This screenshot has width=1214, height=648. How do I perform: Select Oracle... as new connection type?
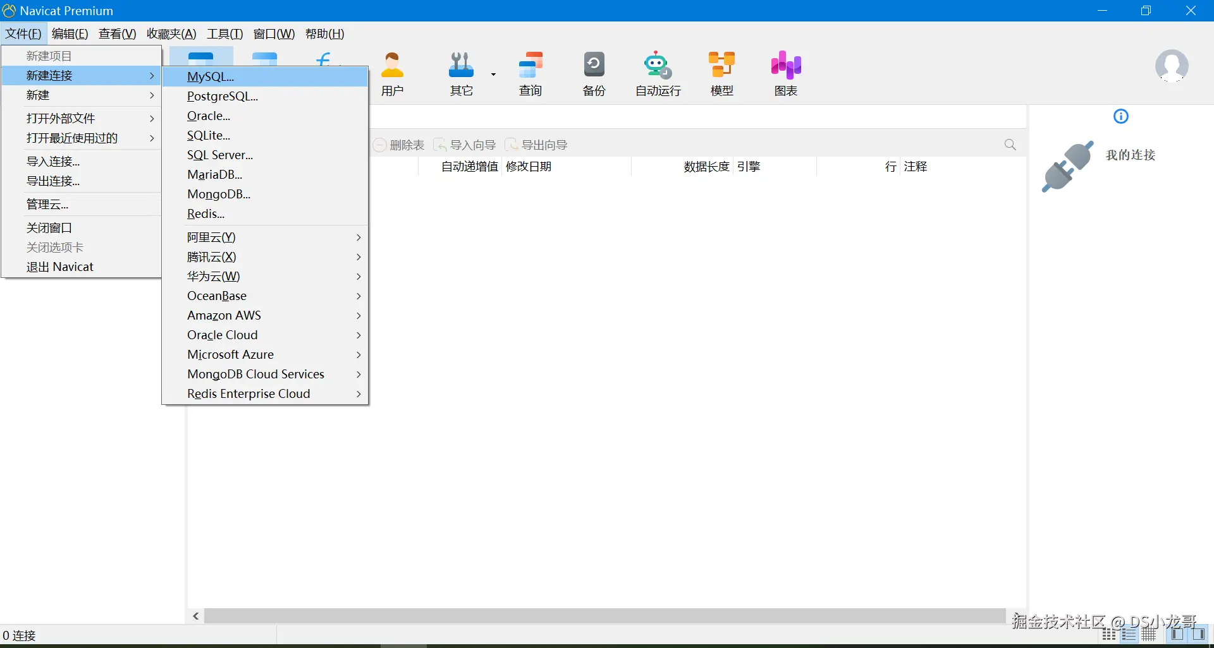266,116
